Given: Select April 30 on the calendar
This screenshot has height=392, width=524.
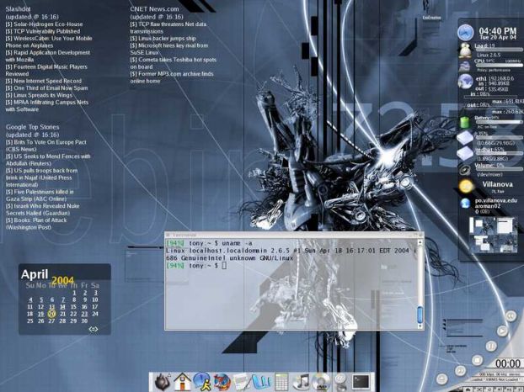Looking at the screenshot, I should pyautogui.click(x=84, y=321).
